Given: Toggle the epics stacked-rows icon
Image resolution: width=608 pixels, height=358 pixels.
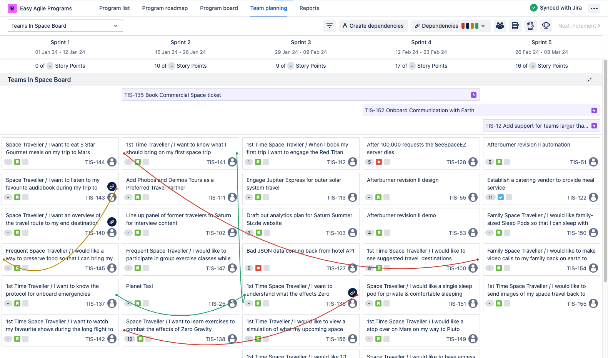Looking at the screenshot, I should pyautogui.click(x=515, y=26).
